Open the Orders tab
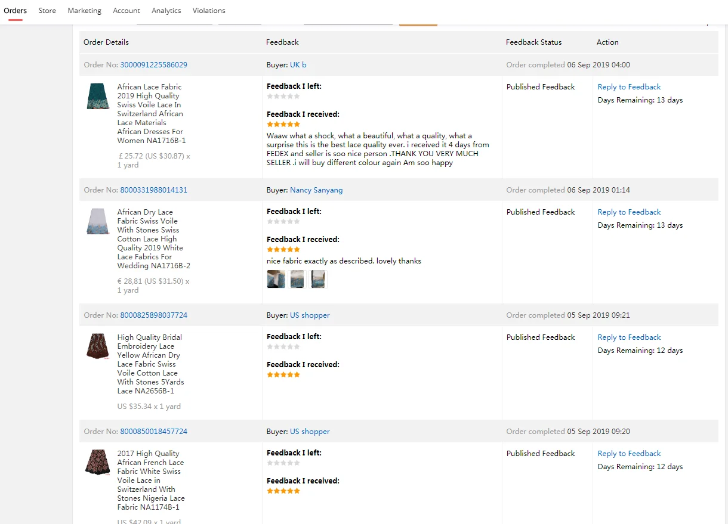Image resolution: width=728 pixels, height=524 pixels. pyautogui.click(x=16, y=11)
